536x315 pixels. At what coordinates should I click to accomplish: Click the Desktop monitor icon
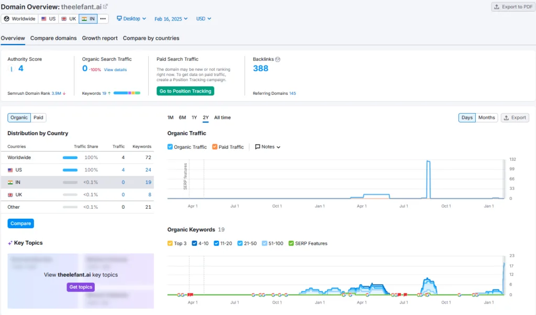pyautogui.click(x=119, y=18)
